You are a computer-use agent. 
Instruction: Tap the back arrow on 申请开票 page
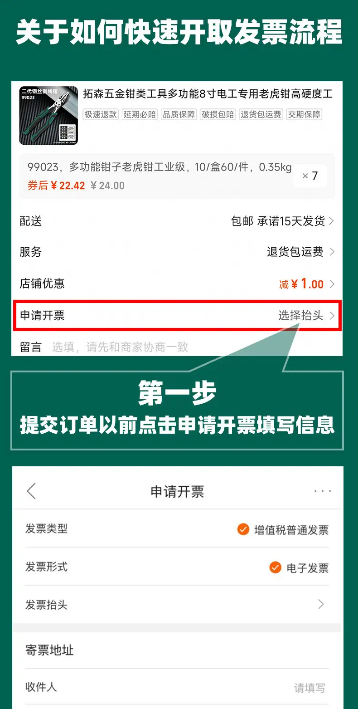point(31,491)
